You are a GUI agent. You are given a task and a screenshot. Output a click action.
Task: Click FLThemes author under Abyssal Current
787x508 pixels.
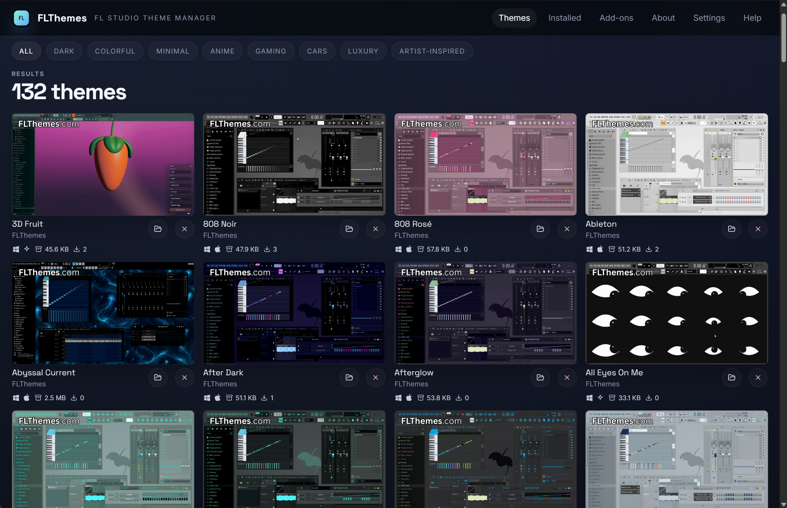(29, 384)
